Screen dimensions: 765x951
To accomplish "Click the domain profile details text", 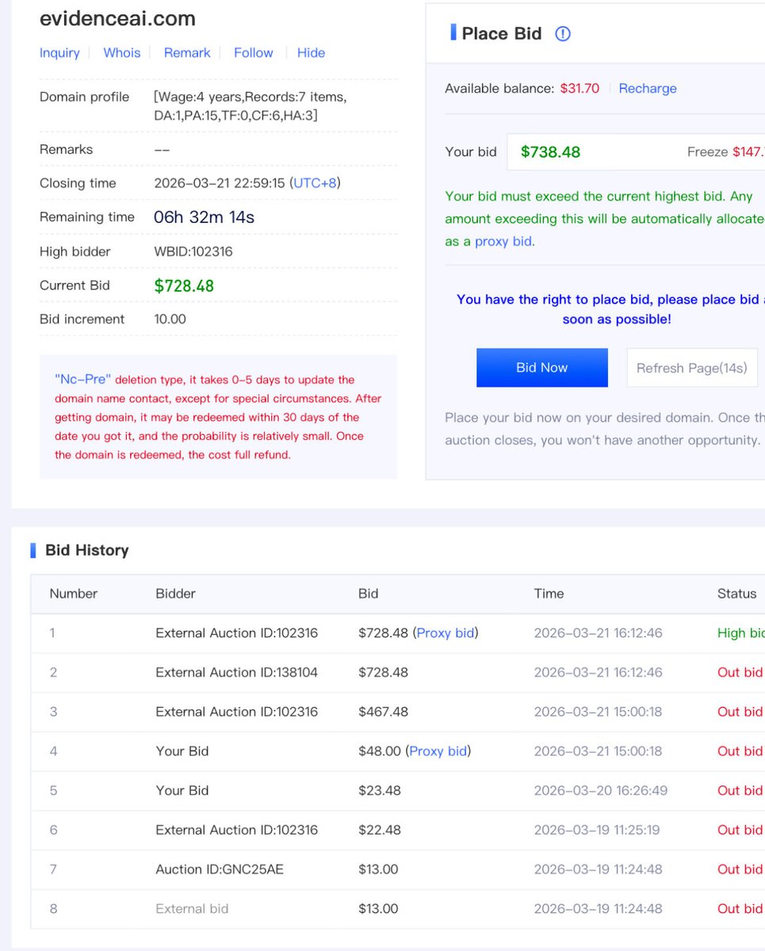I will pos(251,106).
